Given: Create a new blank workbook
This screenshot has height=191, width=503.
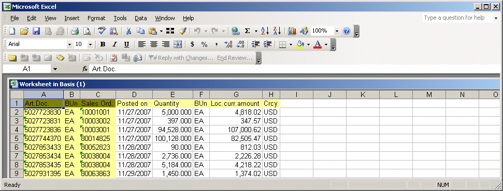Looking at the screenshot, I should [12, 31].
